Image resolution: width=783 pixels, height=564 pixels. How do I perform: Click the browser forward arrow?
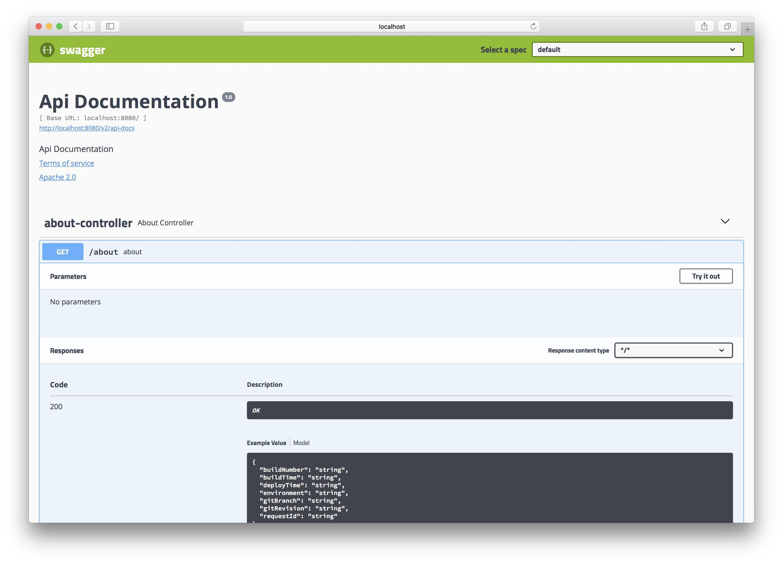89,26
